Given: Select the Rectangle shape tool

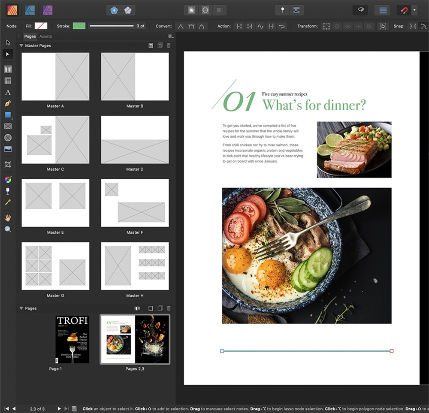Looking at the screenshot, I should point(8,115).
